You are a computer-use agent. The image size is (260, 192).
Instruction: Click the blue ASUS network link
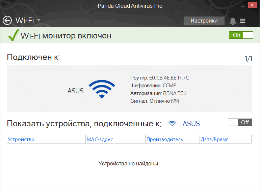tap(191, 124)
